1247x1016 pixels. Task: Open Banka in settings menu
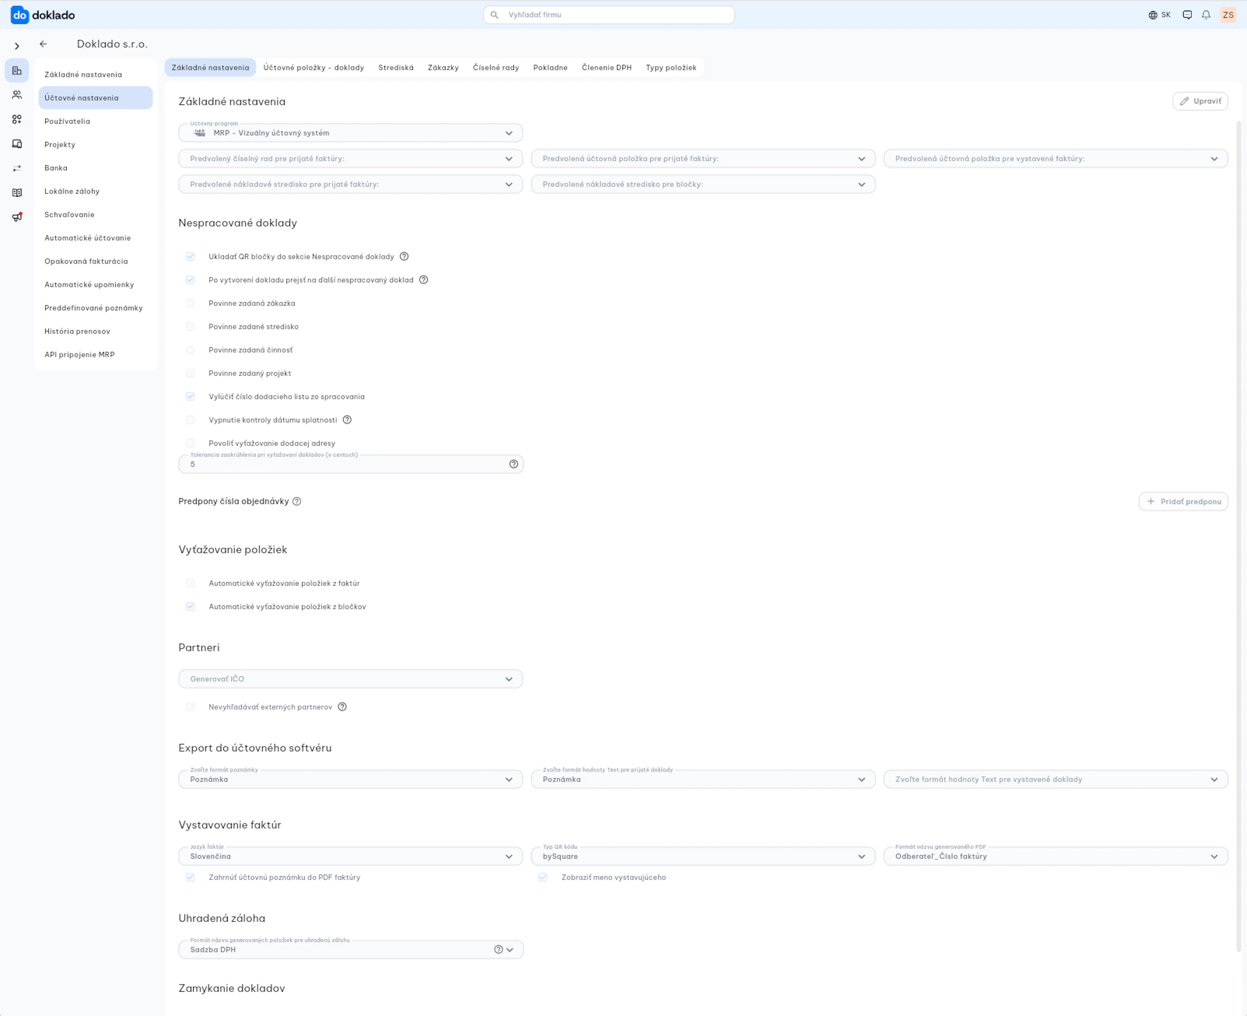click(x=95, y=168)
